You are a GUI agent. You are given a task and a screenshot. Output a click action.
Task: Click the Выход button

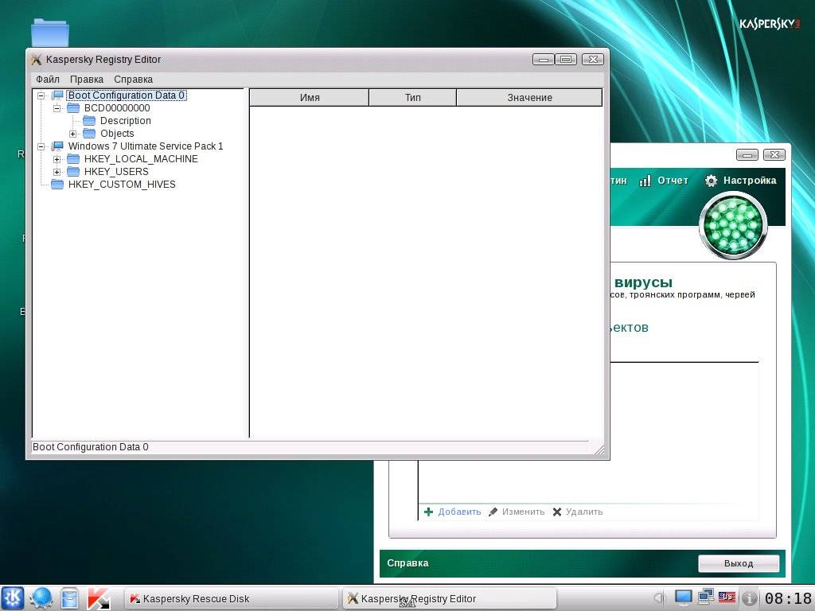click(x=738, y=563)
